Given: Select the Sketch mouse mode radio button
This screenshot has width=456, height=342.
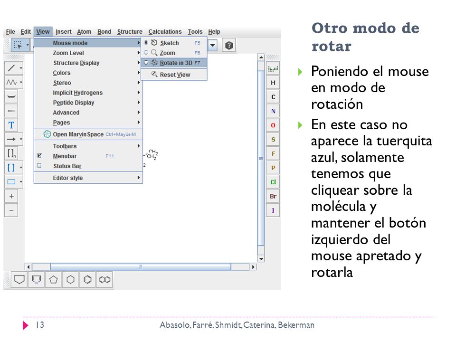Looking at the screenshot, I should pos(146,43).
